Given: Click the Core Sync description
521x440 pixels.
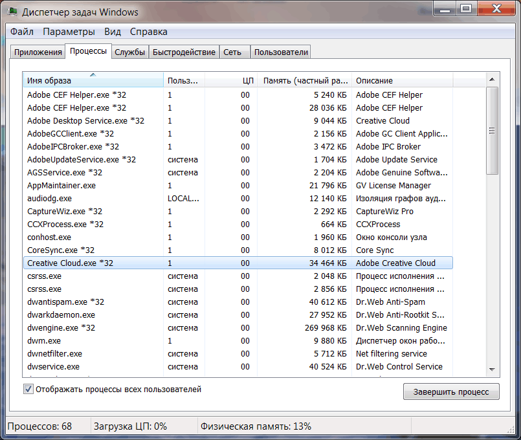Looking at the screenshot, I should (x=375, y=250).
